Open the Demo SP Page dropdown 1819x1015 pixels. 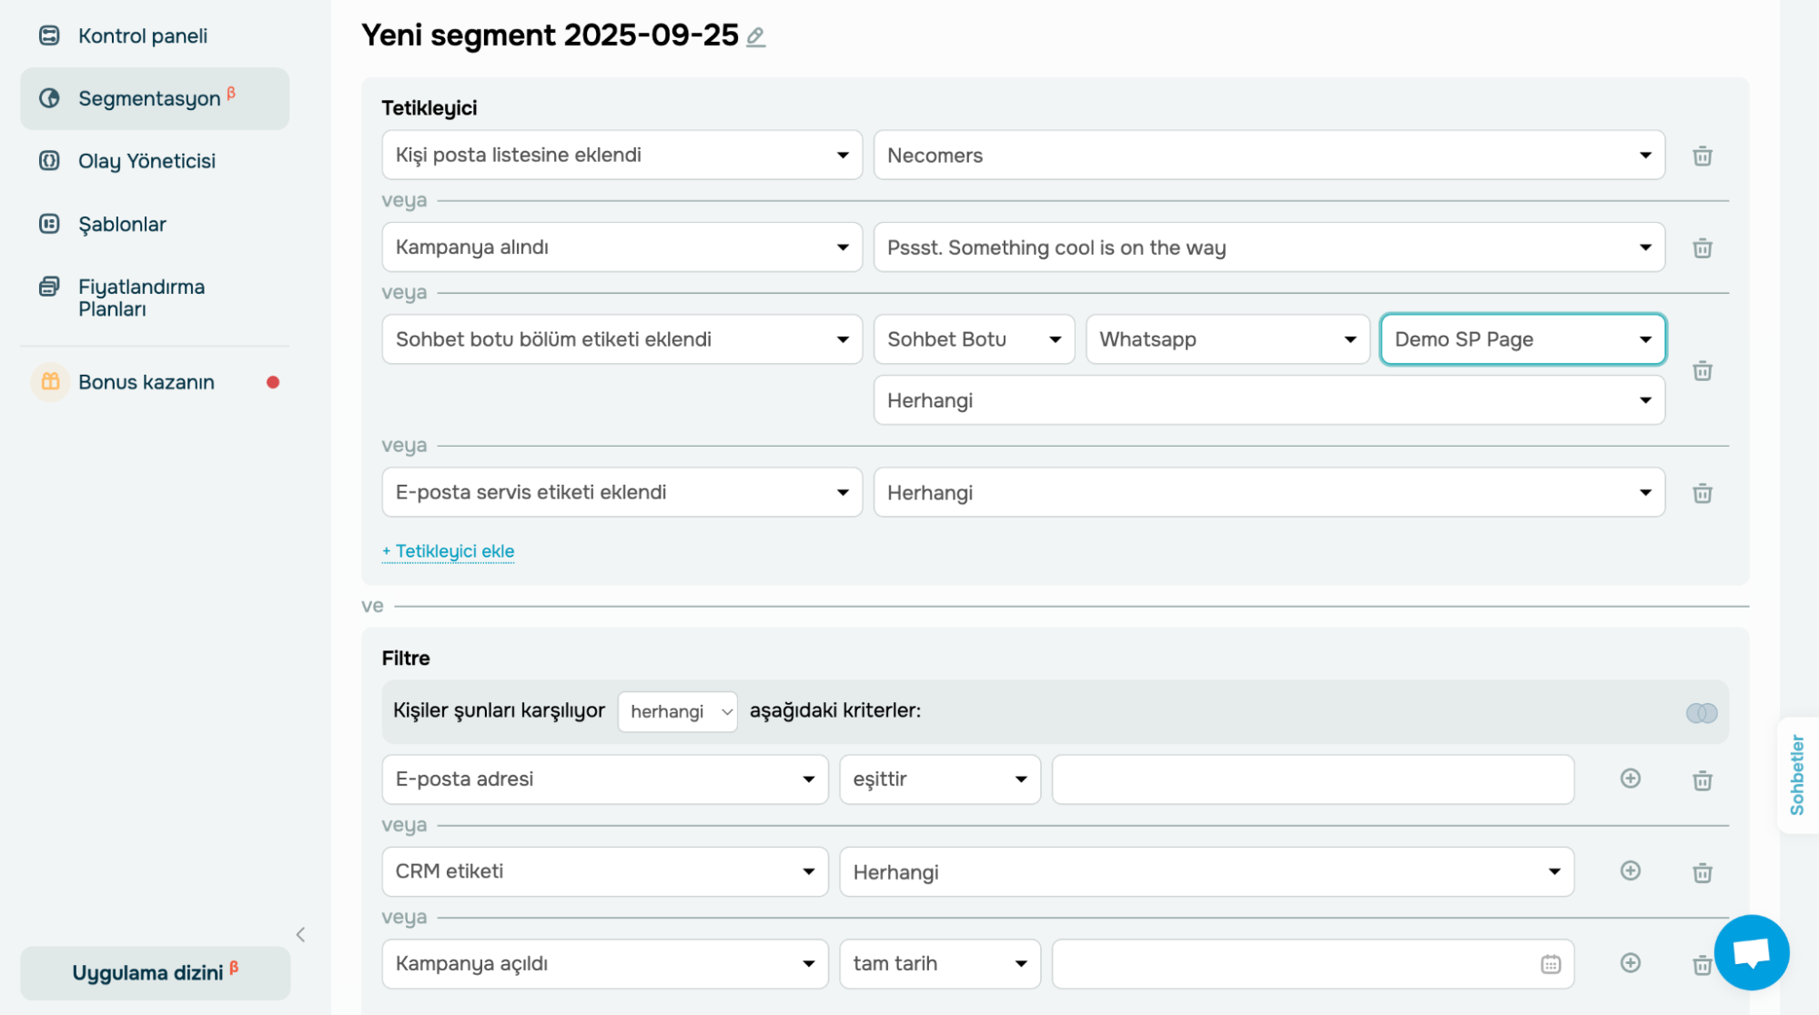tap(1522, 339)
